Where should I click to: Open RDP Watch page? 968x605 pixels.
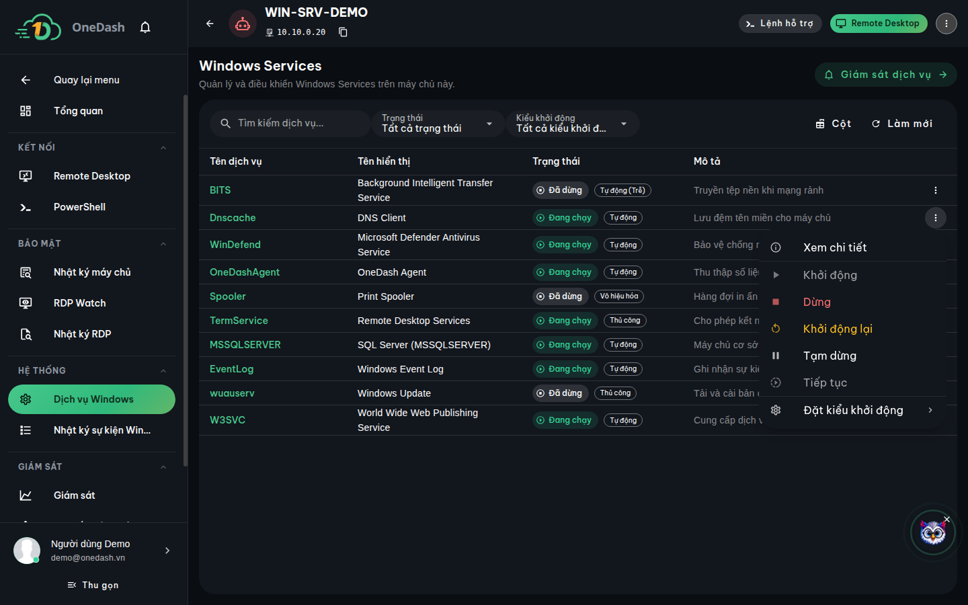(x=91, y=303)
